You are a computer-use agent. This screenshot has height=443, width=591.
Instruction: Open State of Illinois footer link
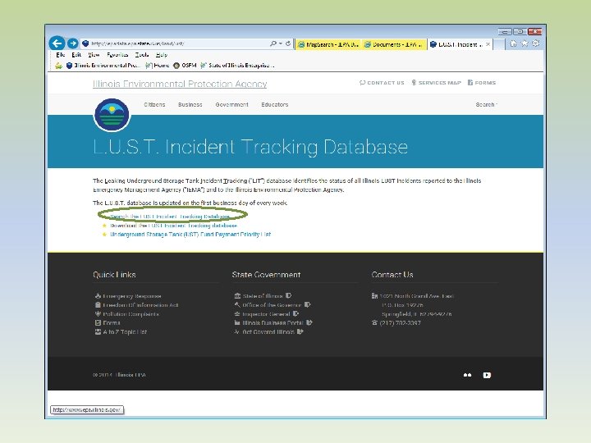click(263, 296)
